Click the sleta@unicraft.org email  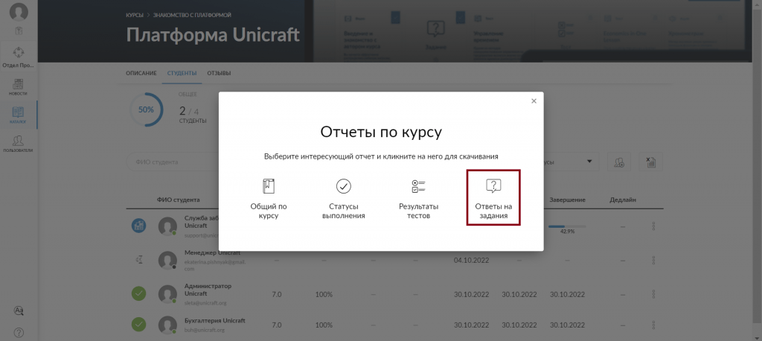click(x=205, y=302)
